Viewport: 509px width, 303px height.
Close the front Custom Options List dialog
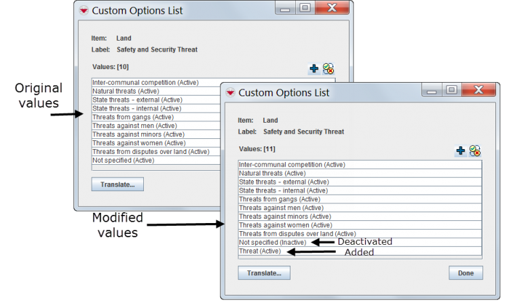(478, 89)
